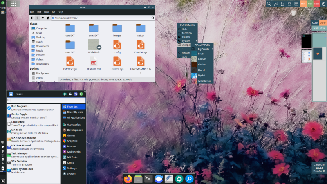Reload the current folder in Thunar
Image resolution: width=327 pixels, height=184 pixels.
pyautogui.click(x=152, y=18)
